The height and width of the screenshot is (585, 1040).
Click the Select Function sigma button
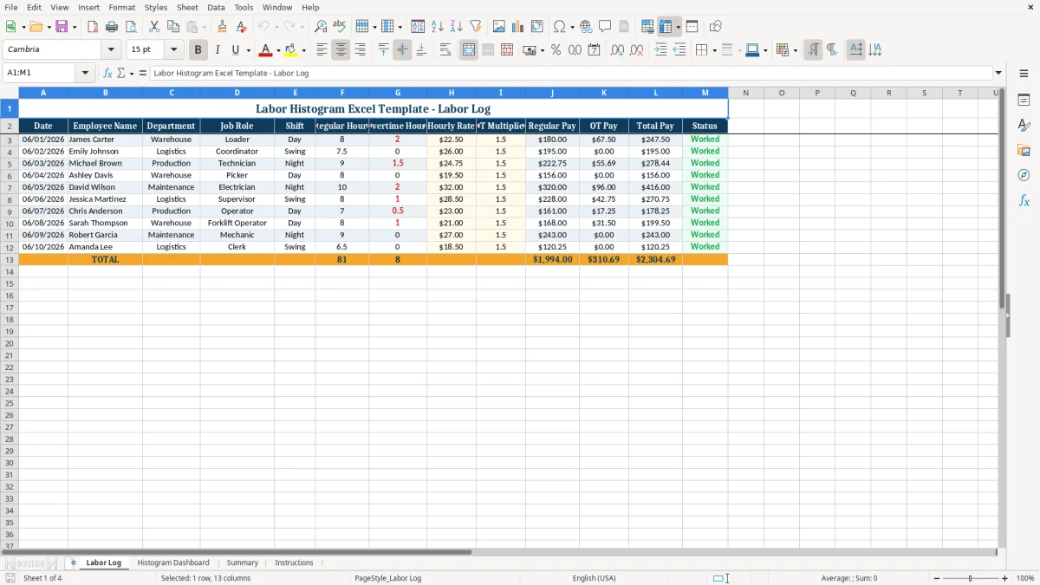(x=121, y=73)
